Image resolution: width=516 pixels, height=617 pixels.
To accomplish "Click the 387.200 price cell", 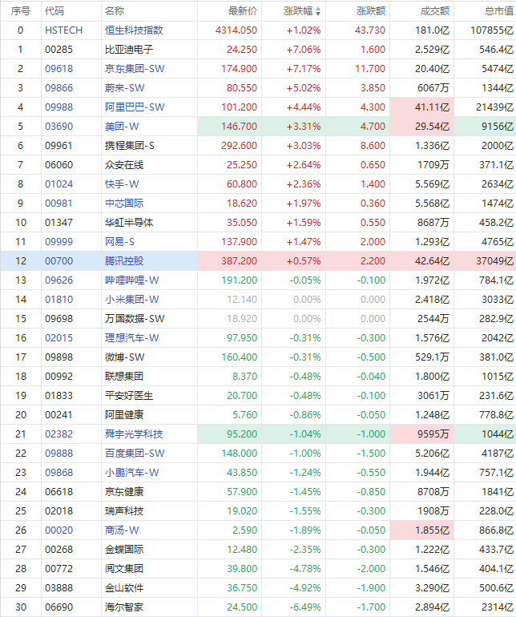I will tap(229, 261).
